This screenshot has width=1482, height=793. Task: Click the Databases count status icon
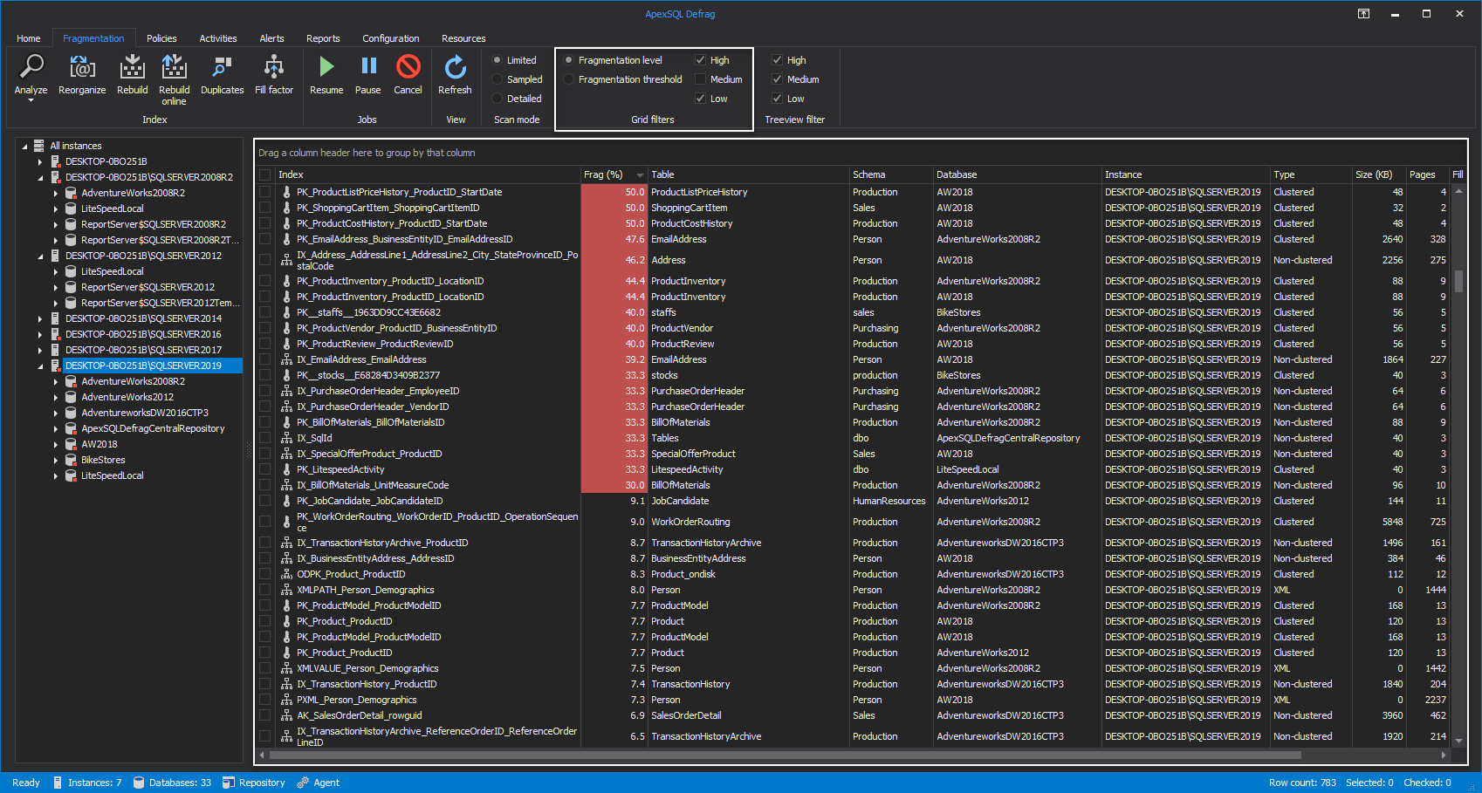[x=138, y=783]
